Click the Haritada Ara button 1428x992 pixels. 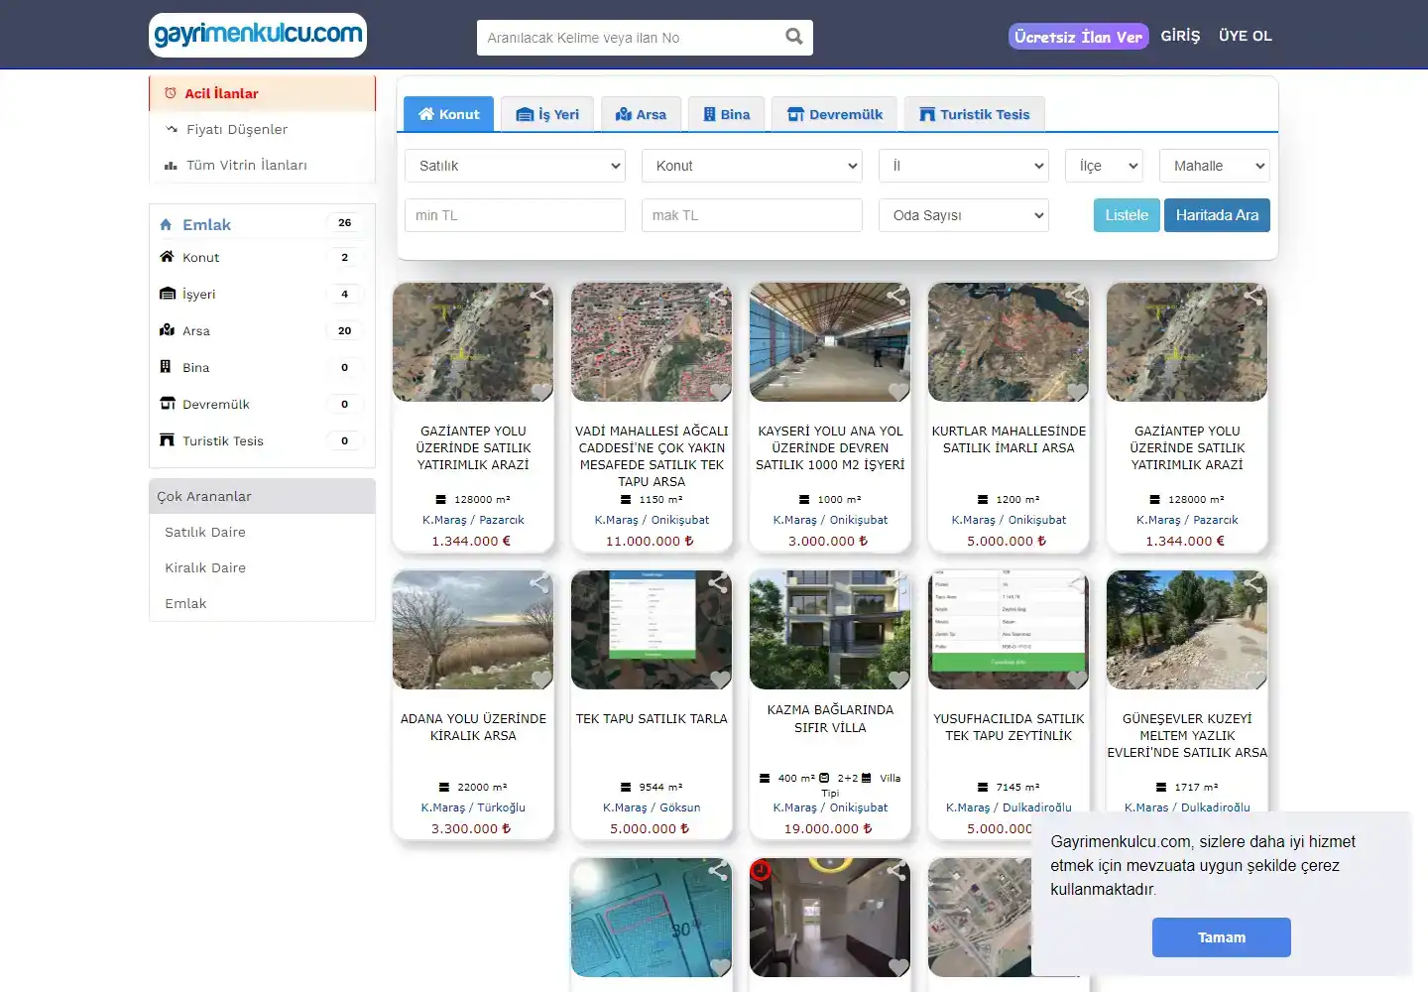(1217, 215)
